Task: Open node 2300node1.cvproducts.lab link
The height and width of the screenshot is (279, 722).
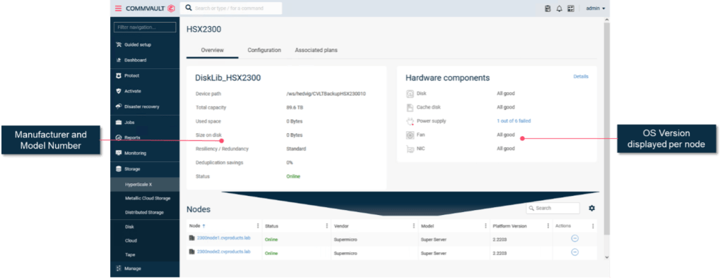Action: (223, 238)
